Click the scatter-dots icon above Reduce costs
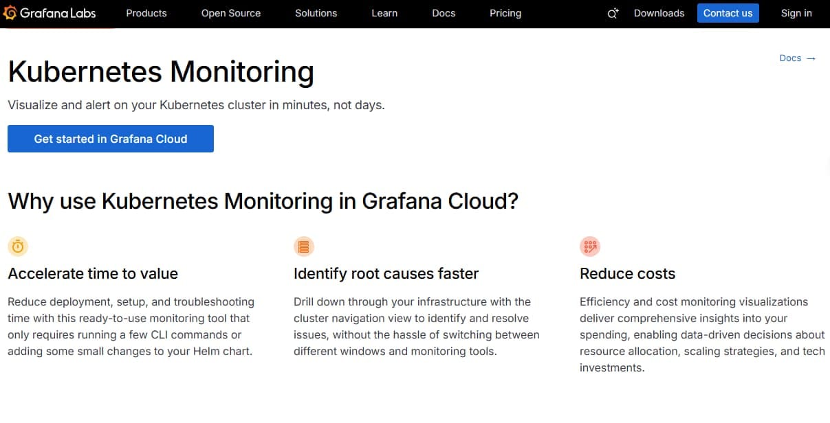Screen dimensions: 830x423 tap(590, 246)
